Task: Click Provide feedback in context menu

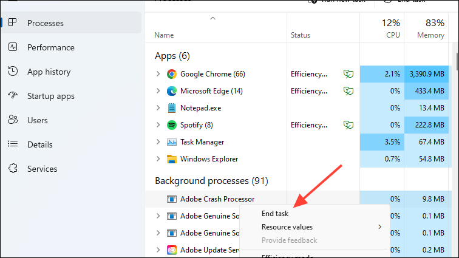Action: tap(289, 240)
